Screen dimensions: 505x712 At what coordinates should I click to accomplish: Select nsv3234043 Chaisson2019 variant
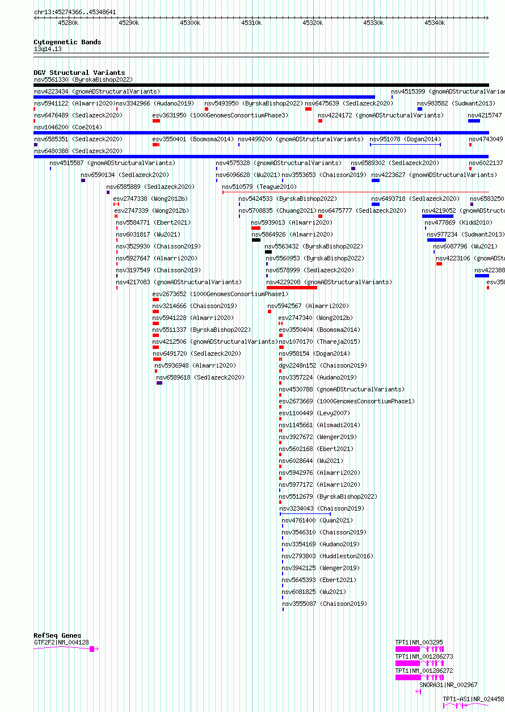[x=322, y=508]
